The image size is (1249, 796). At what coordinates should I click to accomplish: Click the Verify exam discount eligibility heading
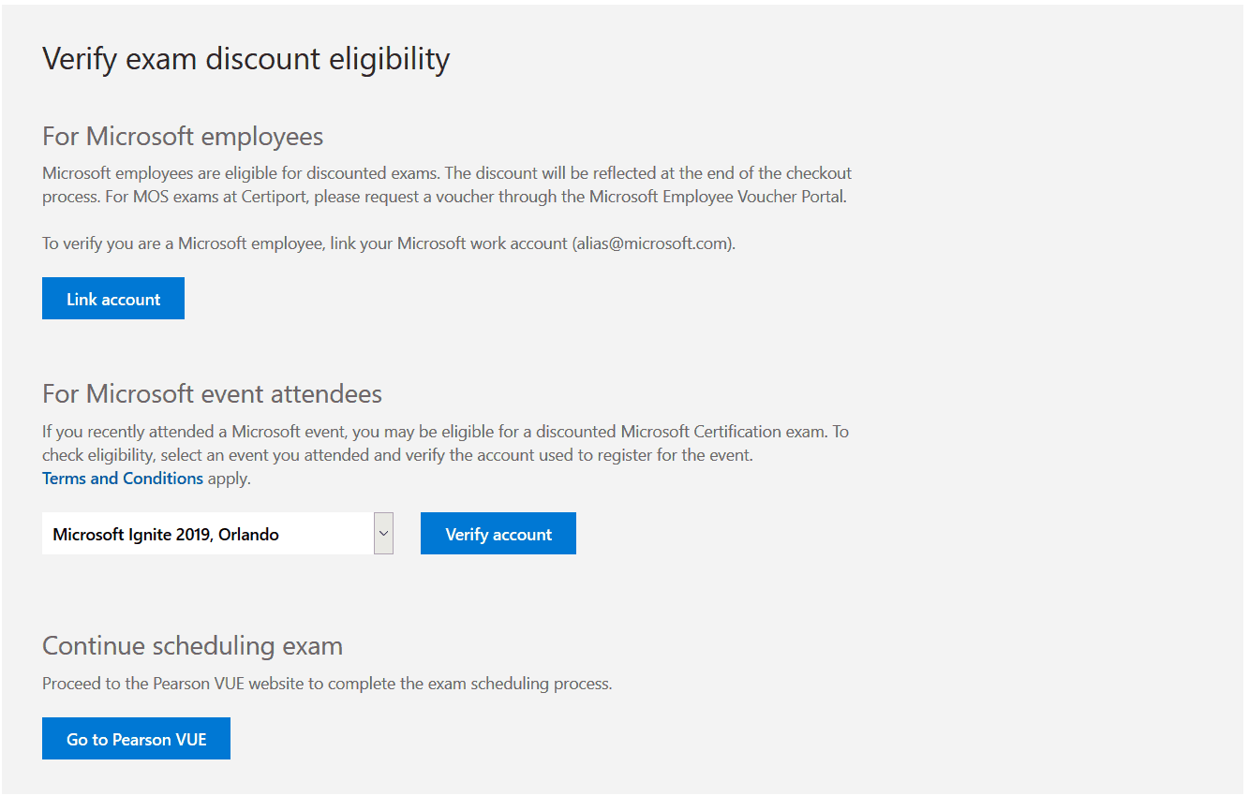(245, 58)
